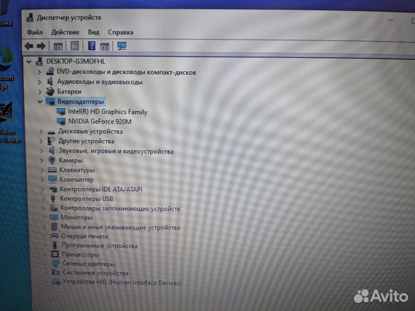Expand Звуковые, игровые и видеоустройства
The image size is (415, 311).
click(41, 151)
